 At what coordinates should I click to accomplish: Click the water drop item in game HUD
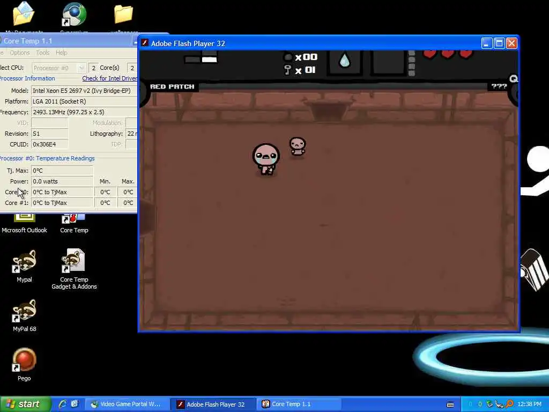pos(345,60)
